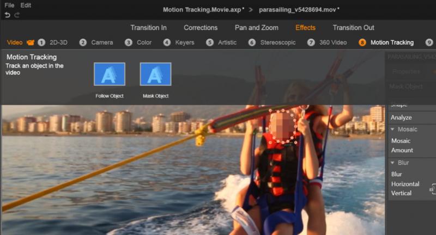The width and height of the screenshot is (436, 235).
Task: Click the Analyze button
Action: click(401, 117)
